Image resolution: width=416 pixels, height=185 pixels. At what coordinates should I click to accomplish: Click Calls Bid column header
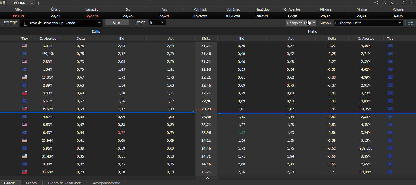pyautogui.click(x=122, y=39)
